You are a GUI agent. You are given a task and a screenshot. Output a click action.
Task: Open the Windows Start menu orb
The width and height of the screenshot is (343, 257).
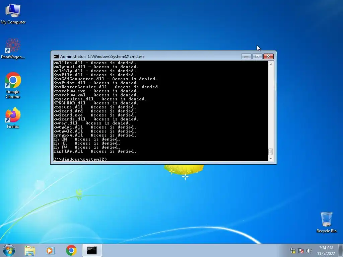[x=9, y=250]
